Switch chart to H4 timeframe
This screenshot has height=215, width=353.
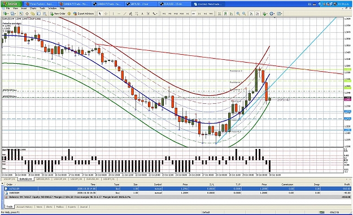[193, 14]
